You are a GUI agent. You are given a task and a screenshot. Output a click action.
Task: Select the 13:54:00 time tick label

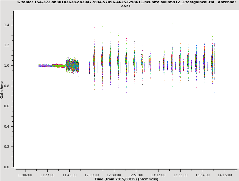(x=202, y=175)
